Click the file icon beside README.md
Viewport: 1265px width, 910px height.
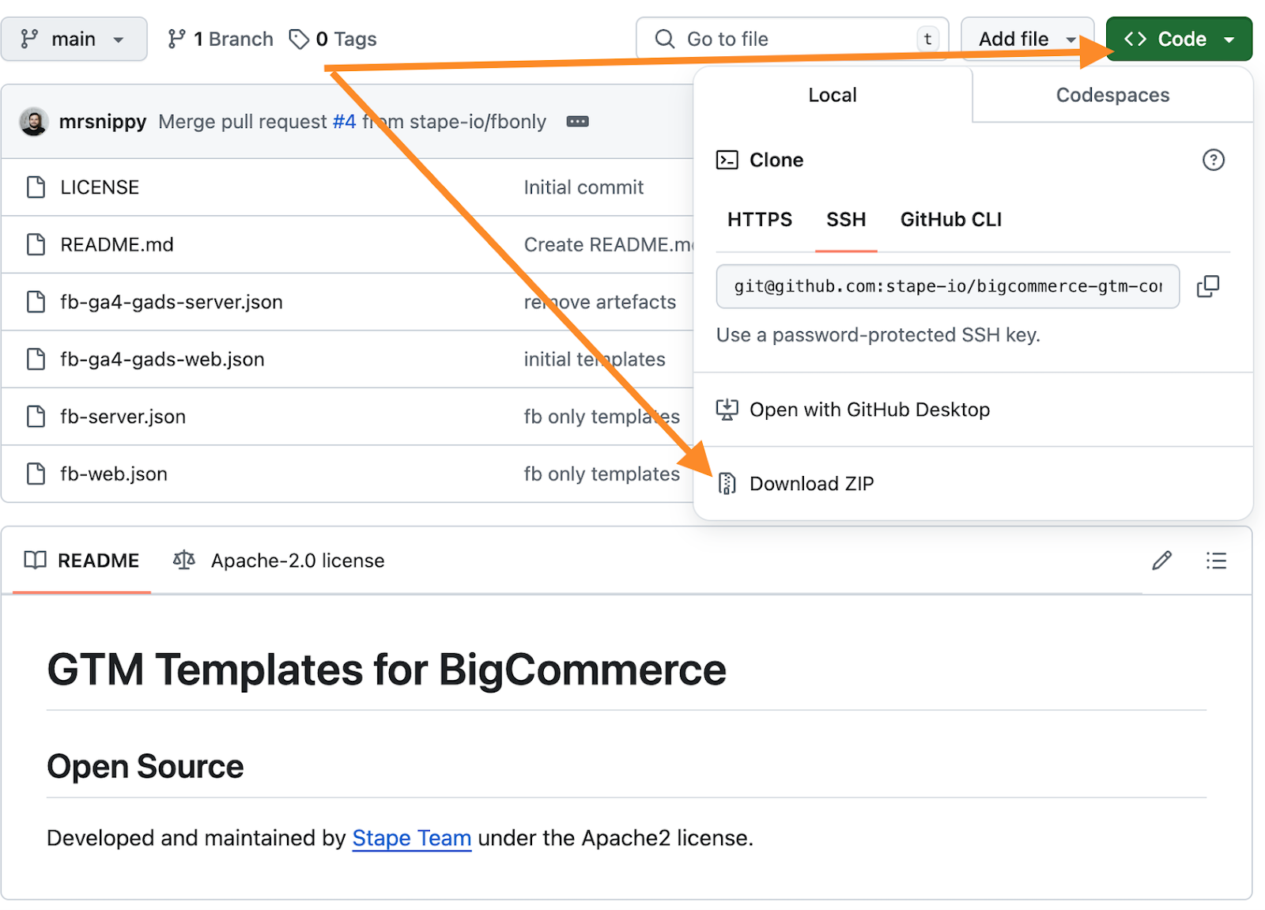[36, 244]
